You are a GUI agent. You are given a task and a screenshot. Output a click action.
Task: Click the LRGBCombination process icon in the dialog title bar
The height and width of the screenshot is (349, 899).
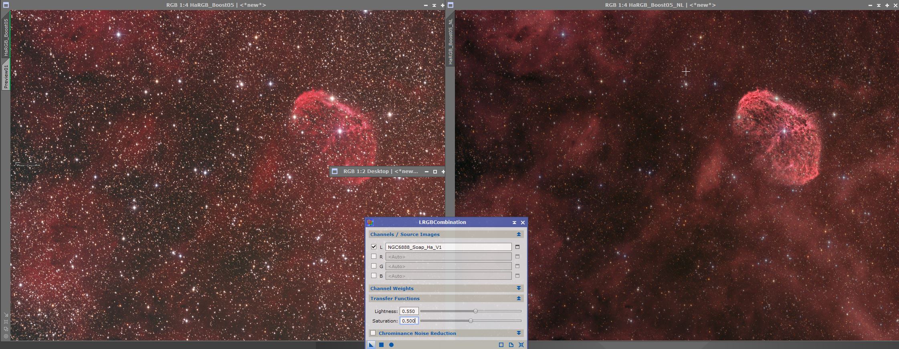point(370,222)
